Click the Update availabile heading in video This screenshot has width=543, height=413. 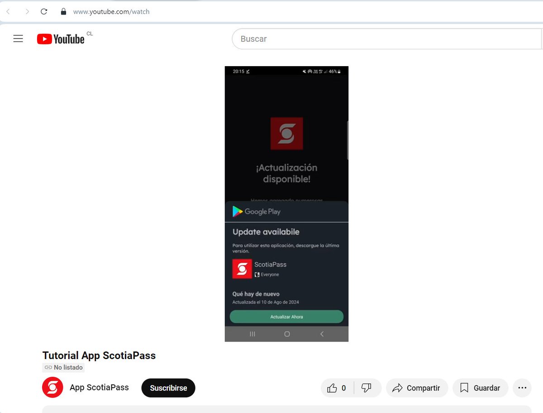coord(266,232)
